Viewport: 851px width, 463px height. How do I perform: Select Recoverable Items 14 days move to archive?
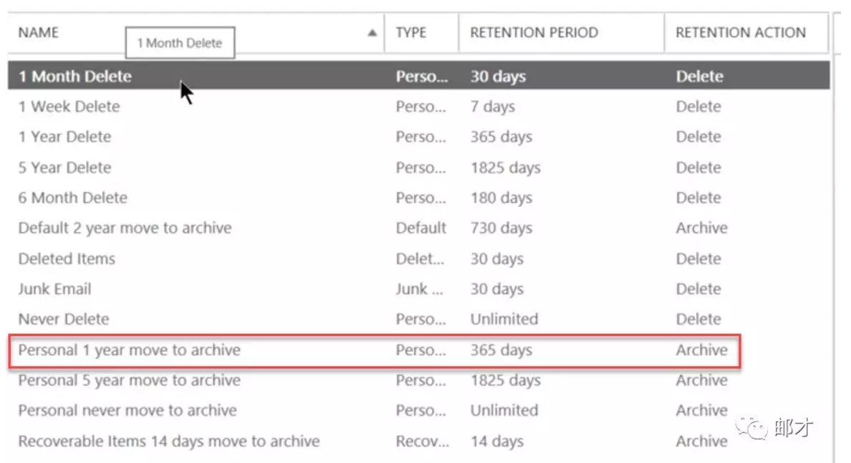pos(169,441)
